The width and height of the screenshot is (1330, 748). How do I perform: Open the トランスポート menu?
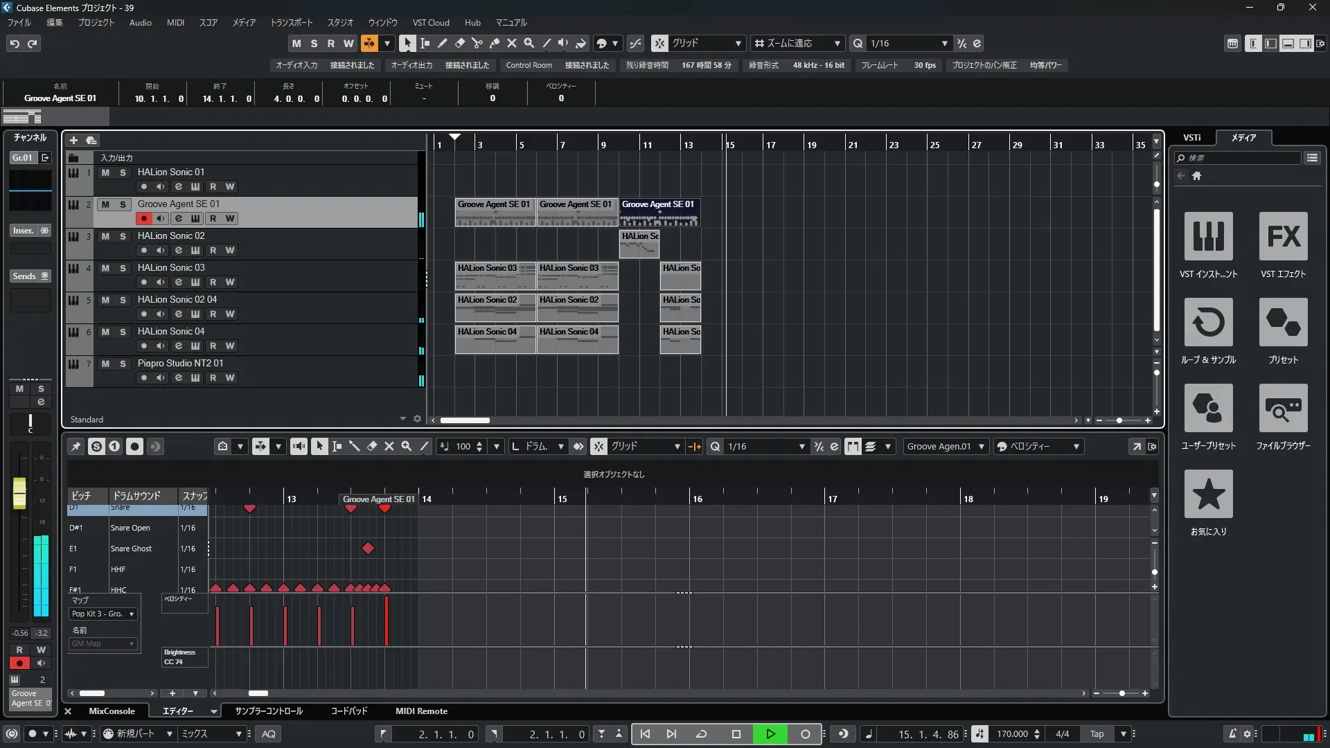tap(291, 23)
